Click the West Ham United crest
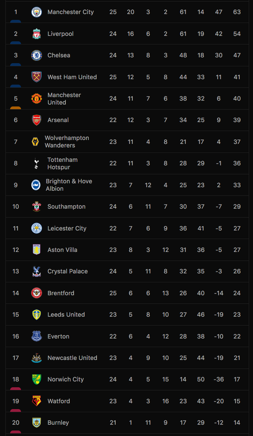 point(36,77)
